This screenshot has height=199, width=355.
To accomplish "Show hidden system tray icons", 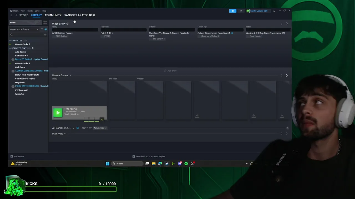I will [x=247, y=164].
